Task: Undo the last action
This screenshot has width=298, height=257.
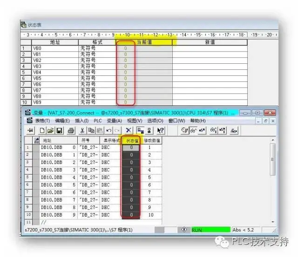Action: point(109,130)
